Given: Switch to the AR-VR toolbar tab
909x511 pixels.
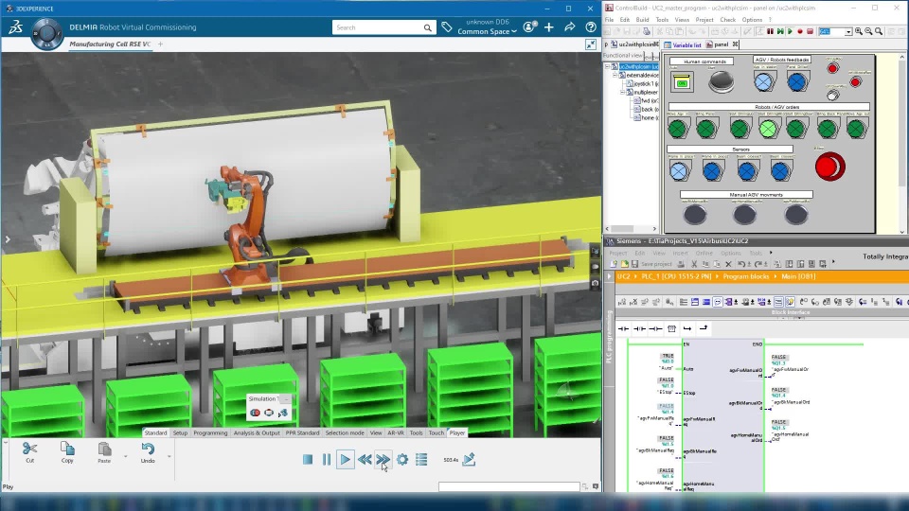Looking at the screenshot, I should point(396,432).
